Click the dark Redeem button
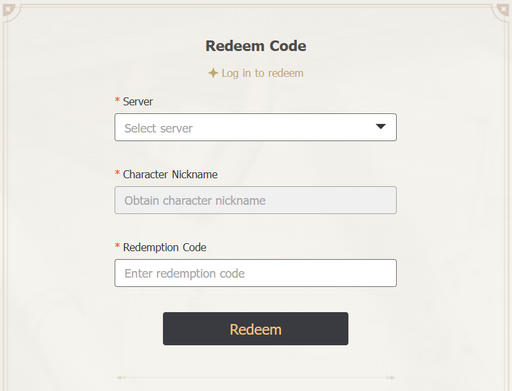The image size is (512, 391). (256, 329)
